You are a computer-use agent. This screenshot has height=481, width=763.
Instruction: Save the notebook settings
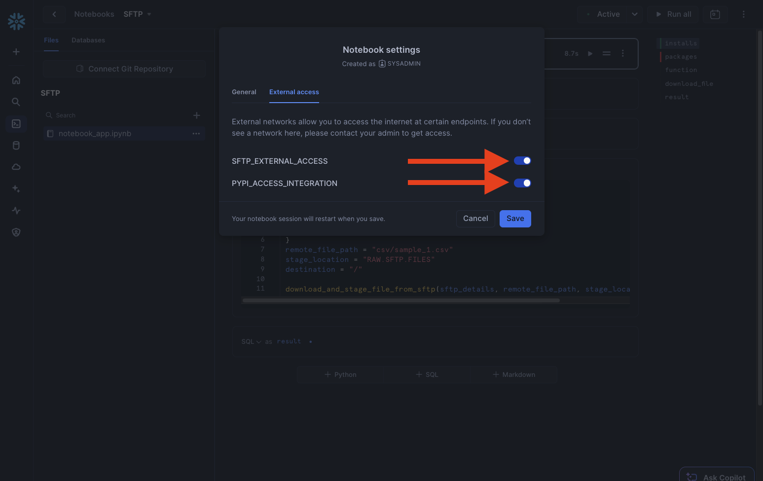pyautogui.click(x=515, y=219)
